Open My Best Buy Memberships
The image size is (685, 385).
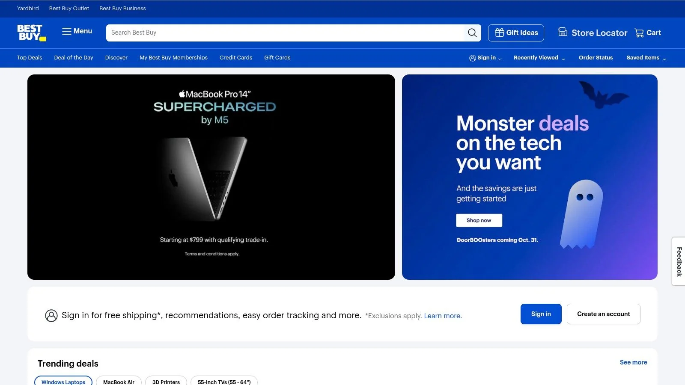pyautogui.click(x=173, y=58)
